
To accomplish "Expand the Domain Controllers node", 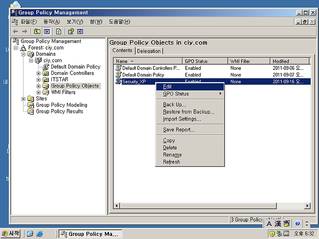I will point(39,73).
